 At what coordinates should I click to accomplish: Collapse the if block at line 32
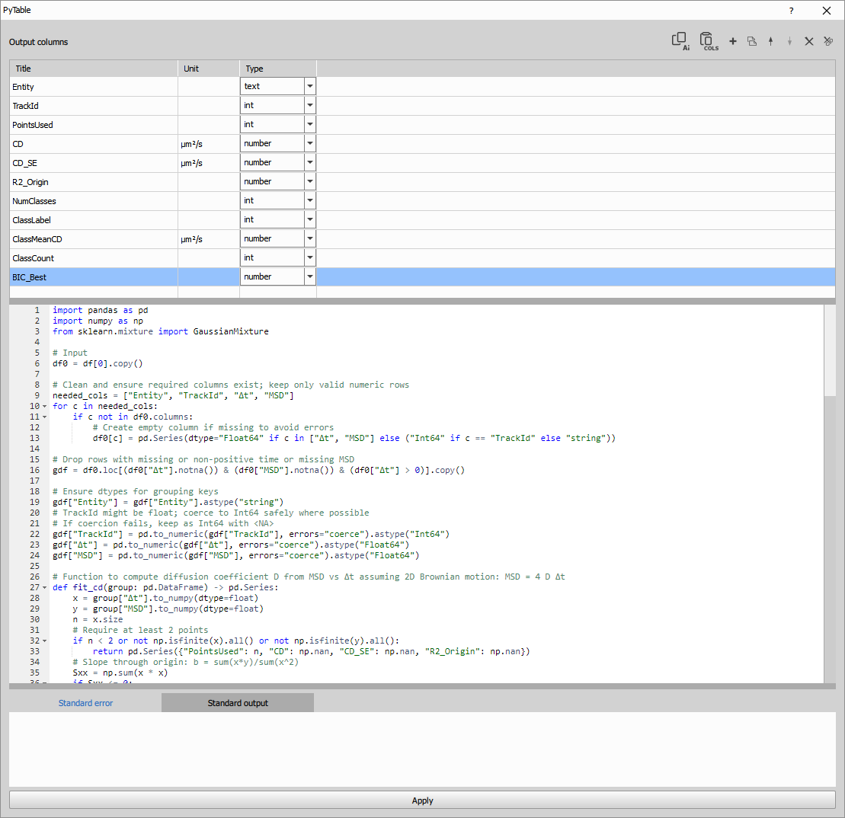pyautogui.click(x=44, y=641)
